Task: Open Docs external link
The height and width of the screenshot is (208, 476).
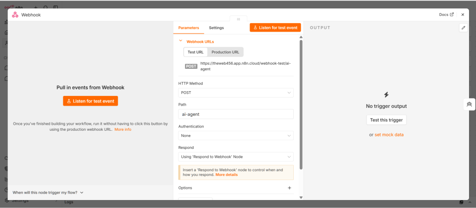Action: coord(446,14)
